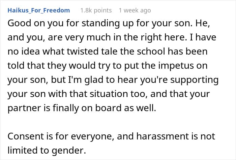This screenshot has height=160, width=236.
Task: Open the Haikus_For_Freedom user profile
Action: [x=38, y=10]
